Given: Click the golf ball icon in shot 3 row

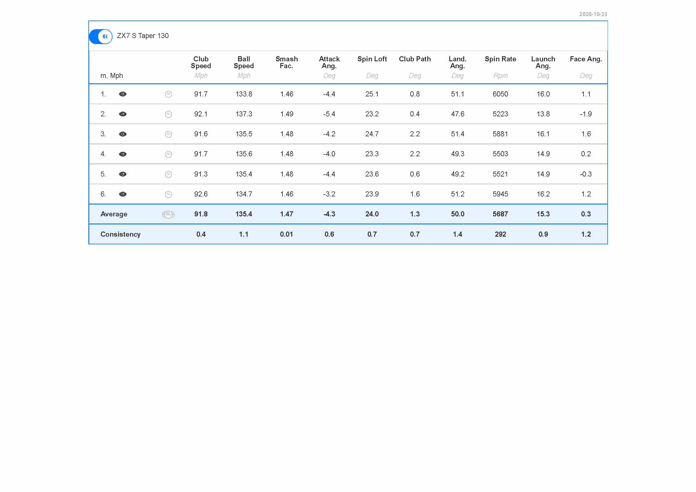Looking at the screenshot, I should click(x=168, y=134).
